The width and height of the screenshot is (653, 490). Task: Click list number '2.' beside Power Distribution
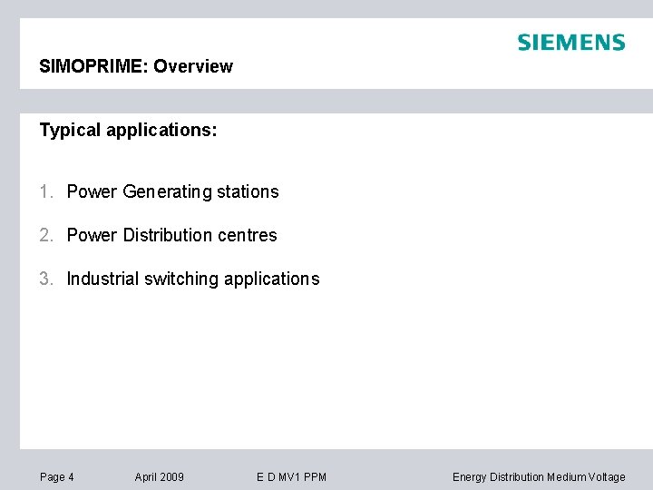click(x=46, y=235)
